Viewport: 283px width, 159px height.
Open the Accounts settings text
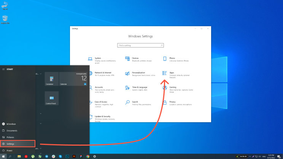click(x=99, y=87)
